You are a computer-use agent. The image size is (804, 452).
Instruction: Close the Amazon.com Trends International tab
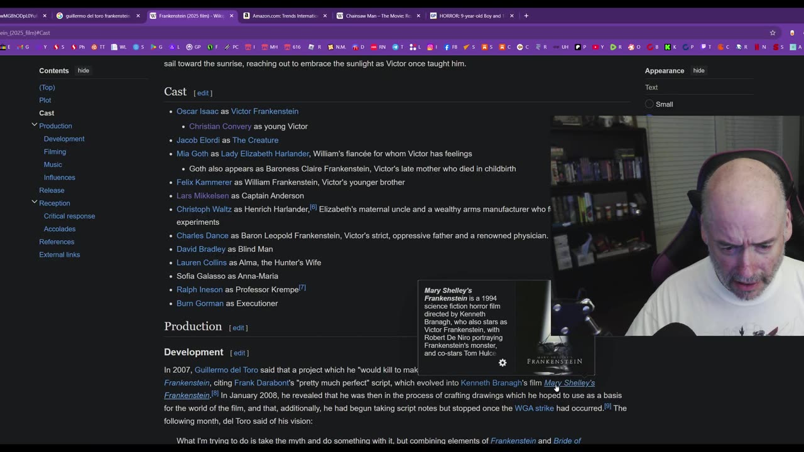click(x=325, y=16)
